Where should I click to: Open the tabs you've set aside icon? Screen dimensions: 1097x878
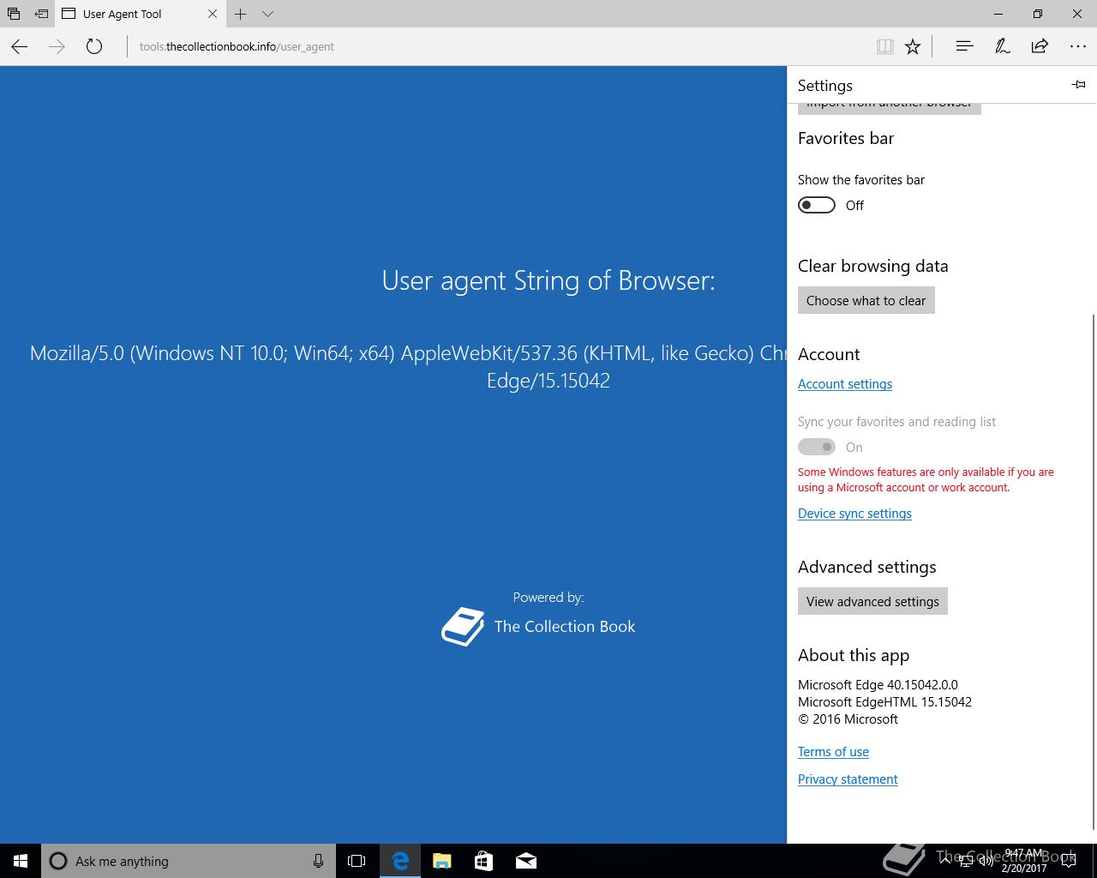(14, 14)
